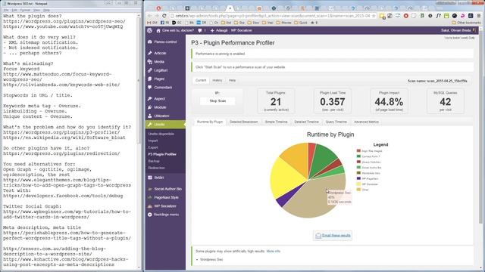Open the Backup submenu item
This screenshot has width=485, height=272.
pos(154,161)
